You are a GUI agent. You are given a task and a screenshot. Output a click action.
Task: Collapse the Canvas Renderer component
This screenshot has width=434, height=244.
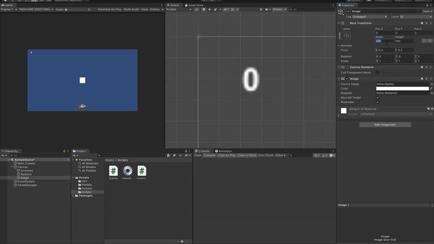[x=339, y=67]
